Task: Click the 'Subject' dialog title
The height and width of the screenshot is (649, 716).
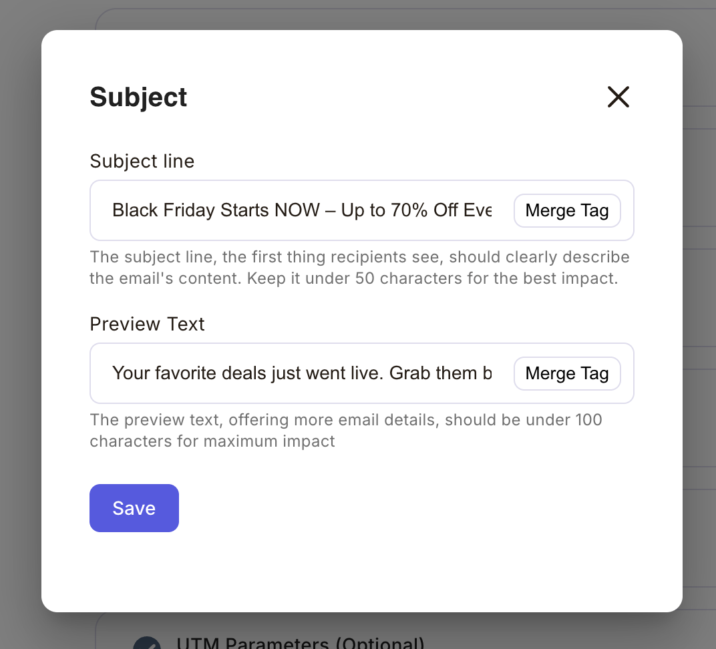Action: [138, 97]
